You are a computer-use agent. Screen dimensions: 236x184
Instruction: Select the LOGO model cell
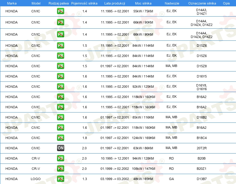coord(36,179)
